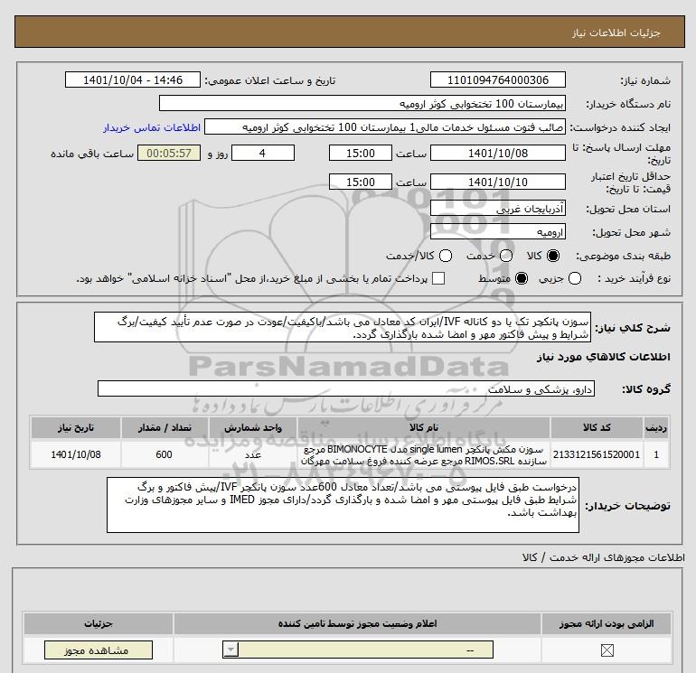
Task: Click product code 2133121561520001 cell
Action: click(597, 454)
